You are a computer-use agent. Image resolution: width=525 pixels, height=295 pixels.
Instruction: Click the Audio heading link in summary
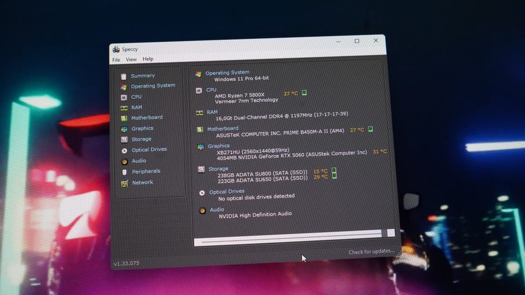click(x=217, y=210)
